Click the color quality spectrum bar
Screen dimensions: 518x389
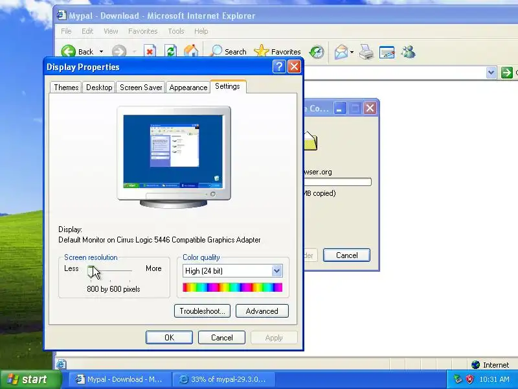[232, 287]
